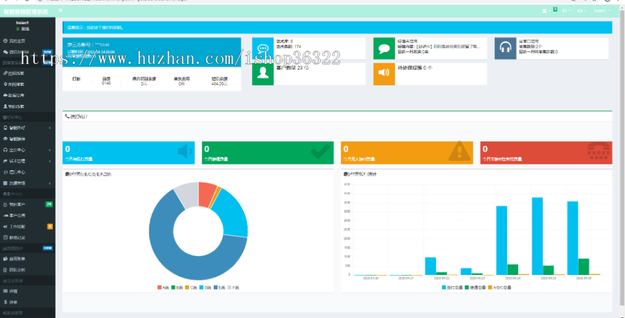The height and width of the screenshot is (318, 625).
Task: Click the 拨打总量 blue legend swatch
Action: (x=444, y=287)
